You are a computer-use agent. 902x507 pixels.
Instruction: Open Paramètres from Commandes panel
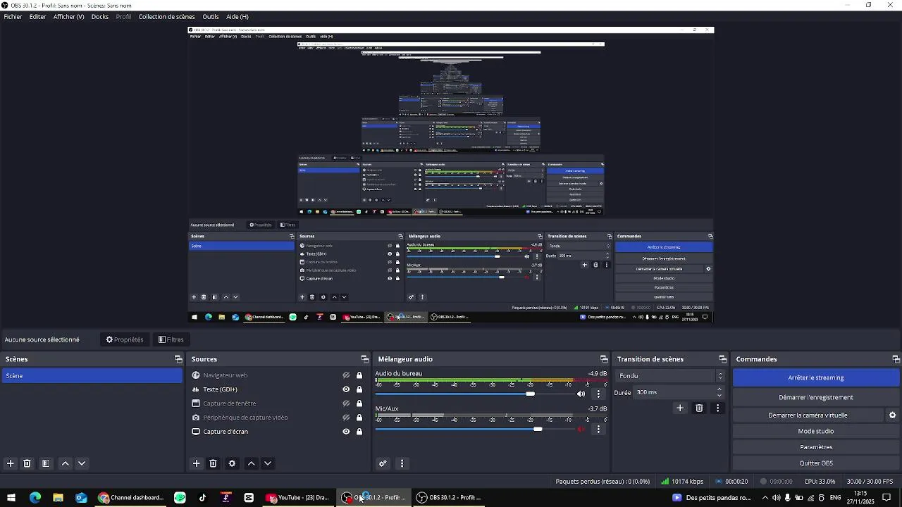pos(816,447)
